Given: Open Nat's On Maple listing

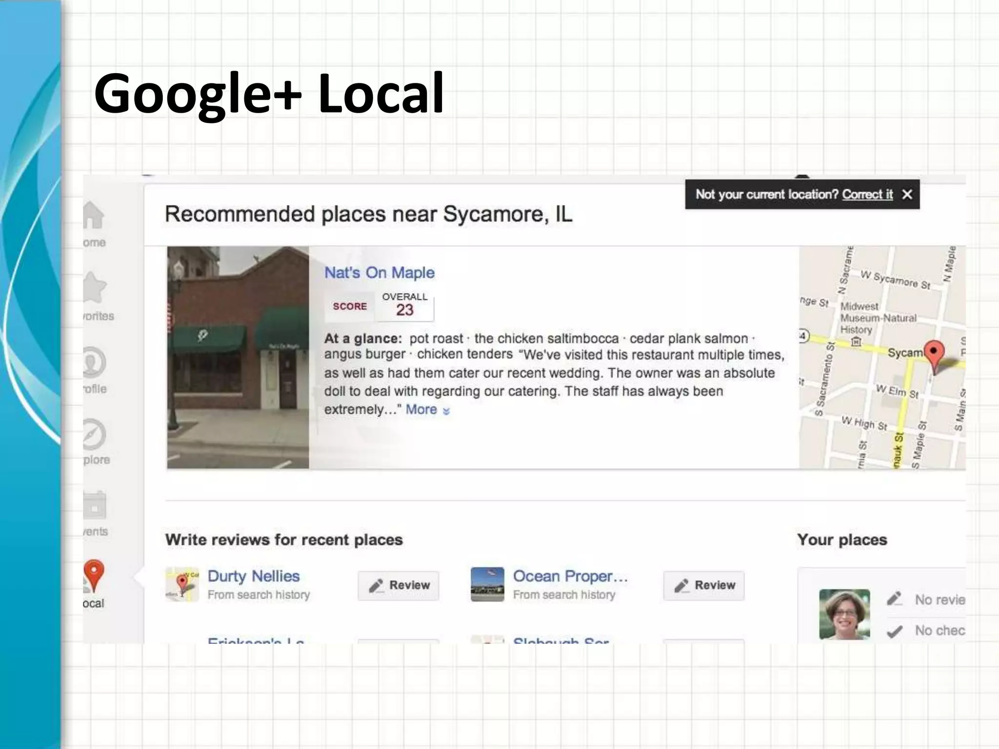Looking at the screenshot, I should point(379,273).
